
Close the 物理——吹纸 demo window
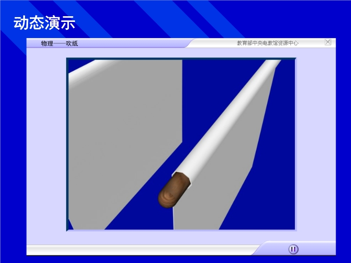coord(328,42)
